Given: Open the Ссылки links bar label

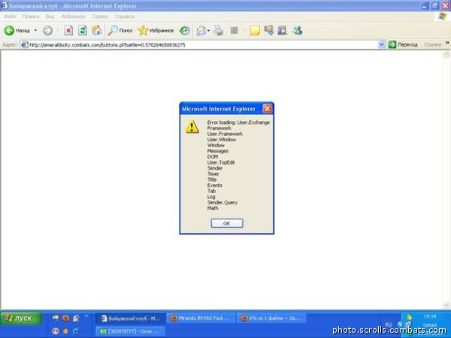Looking at the screenshot, I should tap(433, 45).
